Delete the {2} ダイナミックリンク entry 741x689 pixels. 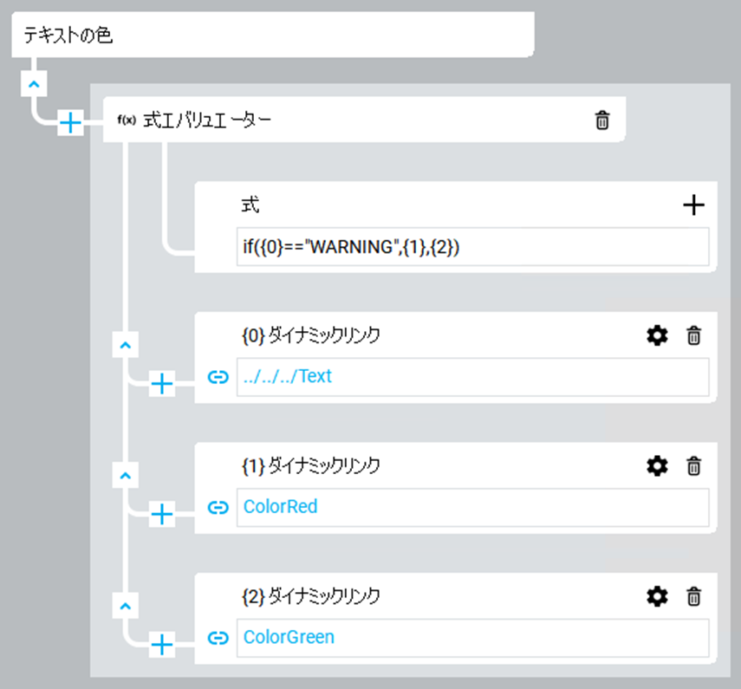693,596
